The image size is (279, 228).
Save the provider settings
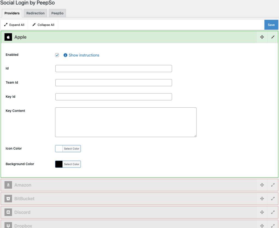click(x=271, y=25)
